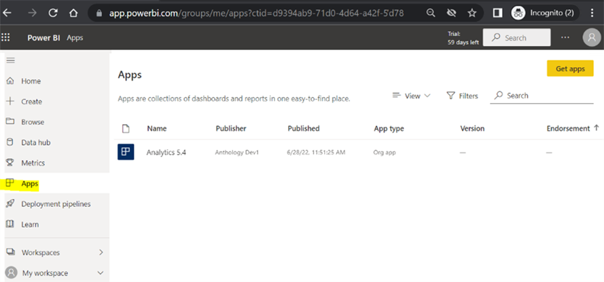Click the Create plus icon

[x=11, y=102]
